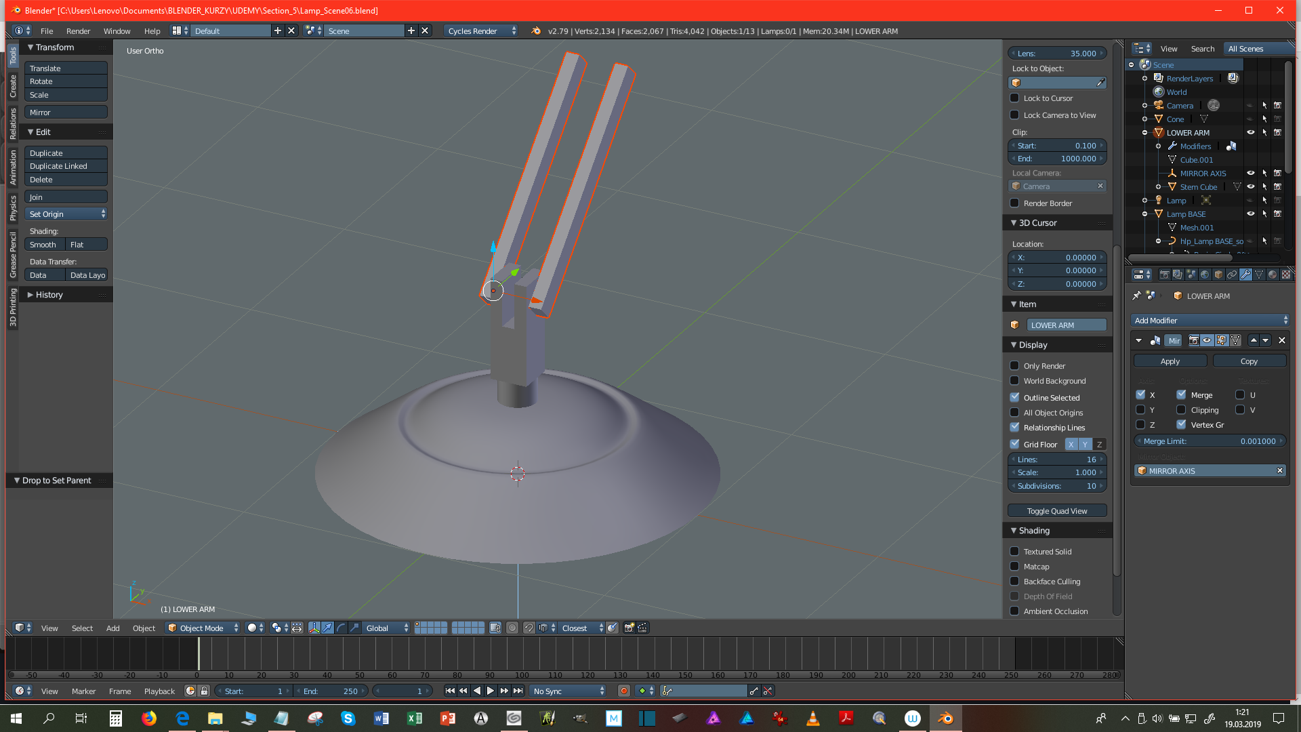This screenshot has width=1301, height=732.
Task: Open the Set Origin dropdown
Action: [x=66, y=214]
